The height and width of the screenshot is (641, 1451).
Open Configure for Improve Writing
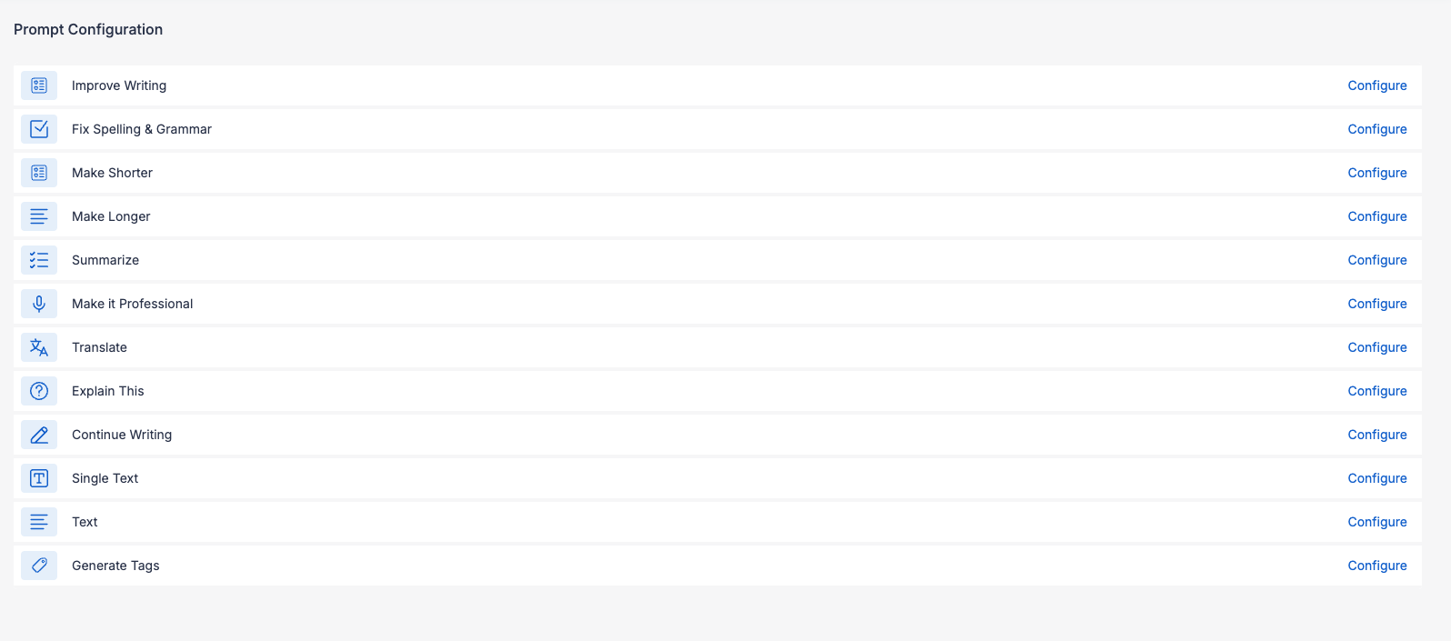tap(1376, 85)
